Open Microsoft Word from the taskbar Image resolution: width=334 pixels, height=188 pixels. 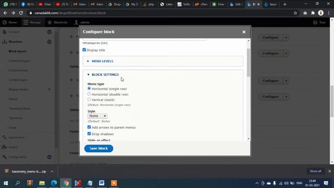[102, 183]
